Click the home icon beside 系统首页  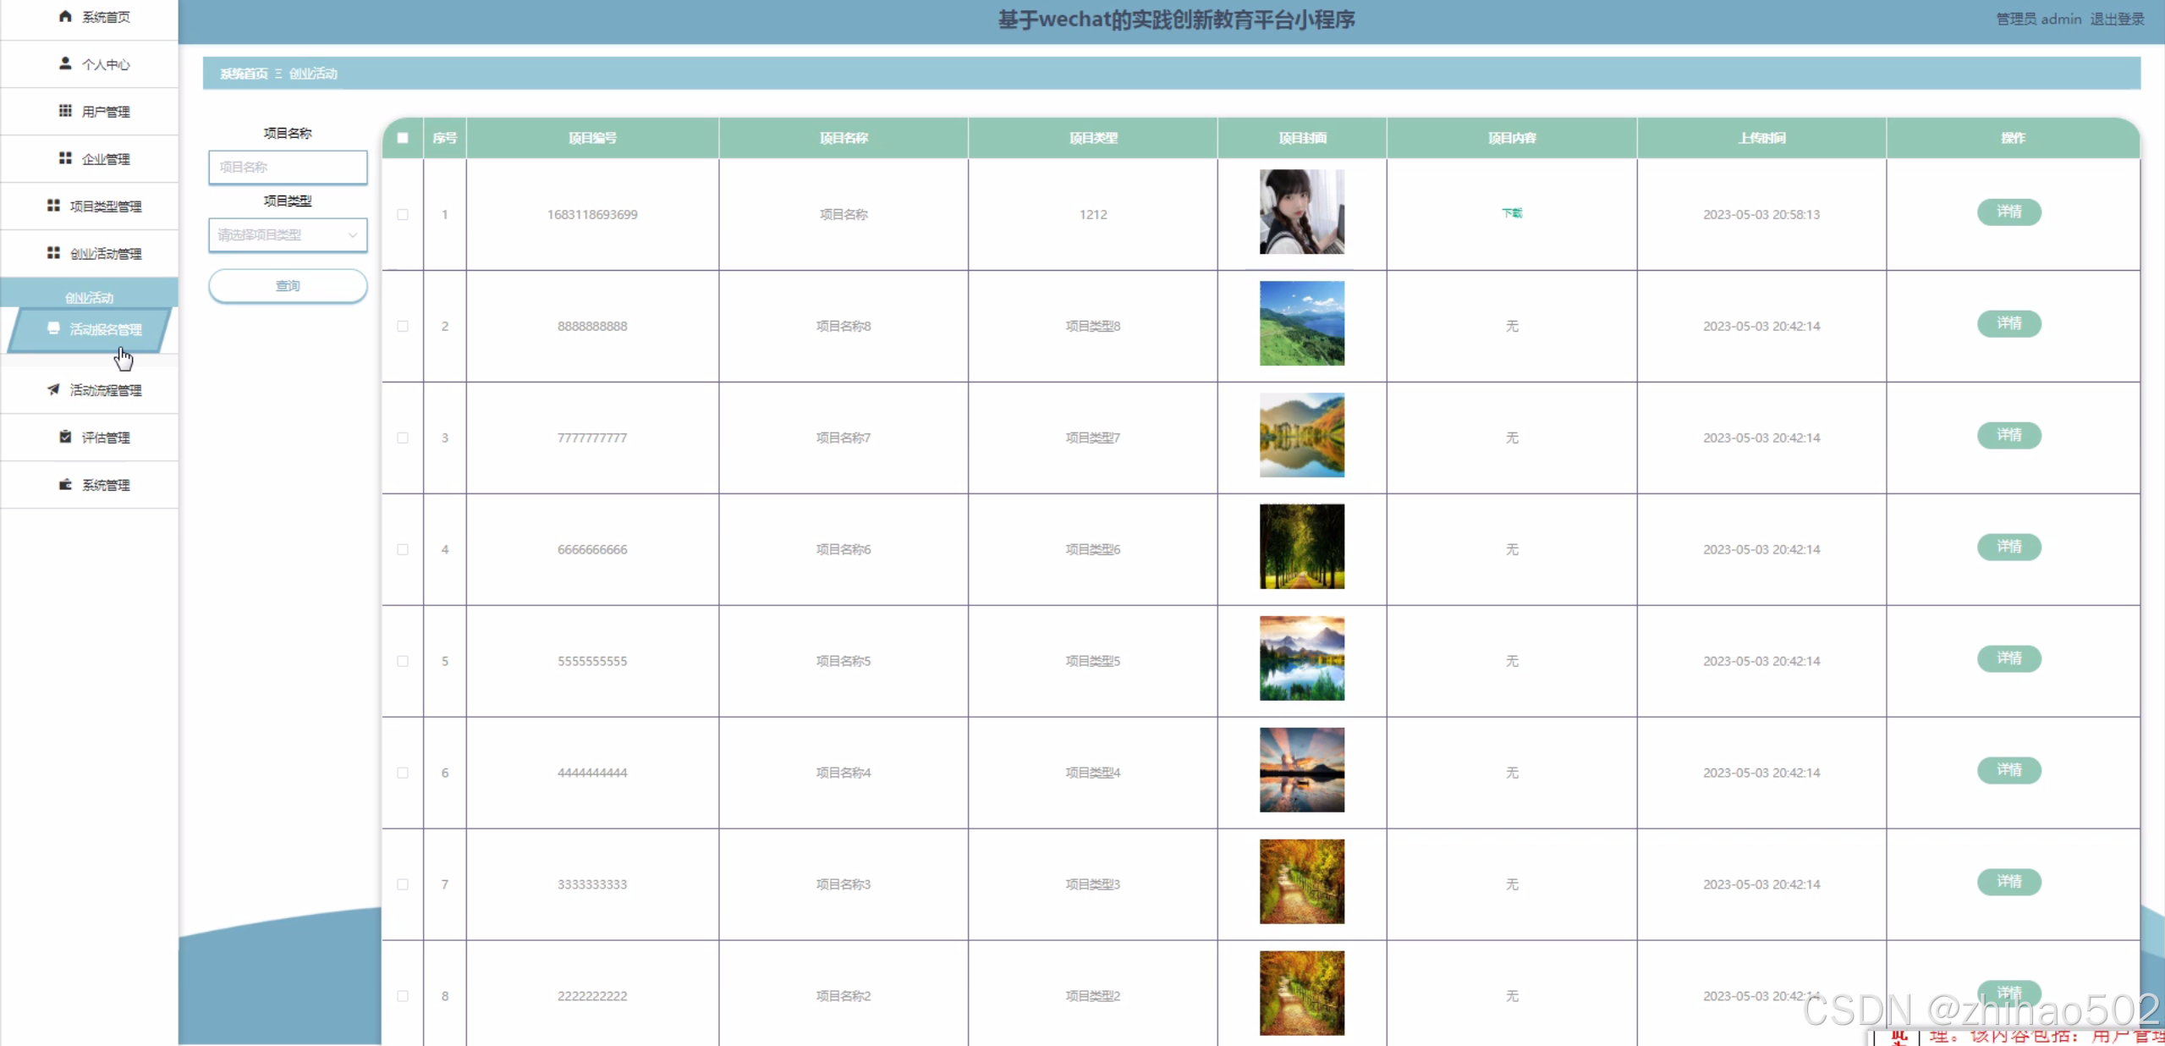(65, 16)
